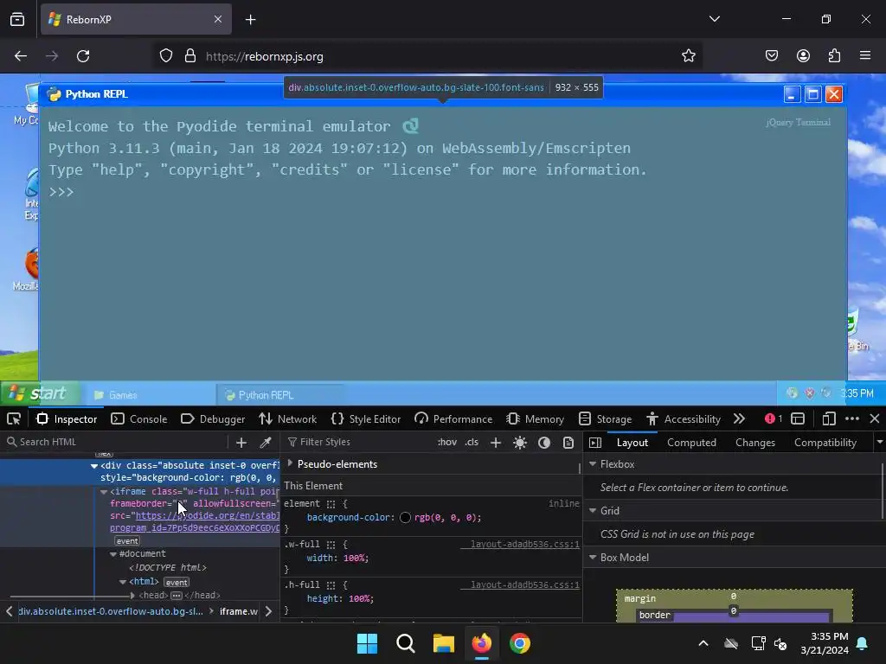Click the event badge beside html
This screenshot has width=886, height=664.
click(177, 582)
